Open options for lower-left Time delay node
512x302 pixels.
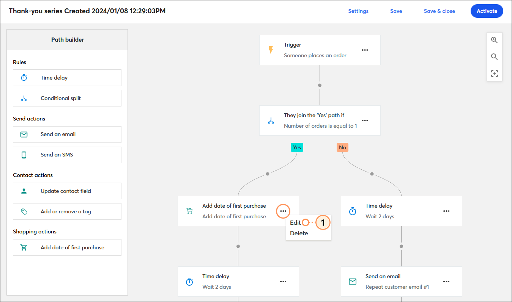[283, 282]
